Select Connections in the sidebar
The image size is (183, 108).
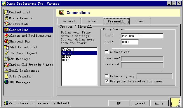point(28,30)
